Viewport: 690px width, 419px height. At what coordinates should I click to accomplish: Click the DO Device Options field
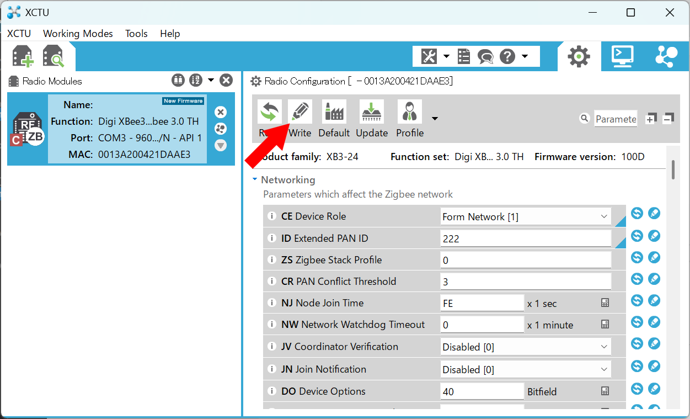click(482, 391)
